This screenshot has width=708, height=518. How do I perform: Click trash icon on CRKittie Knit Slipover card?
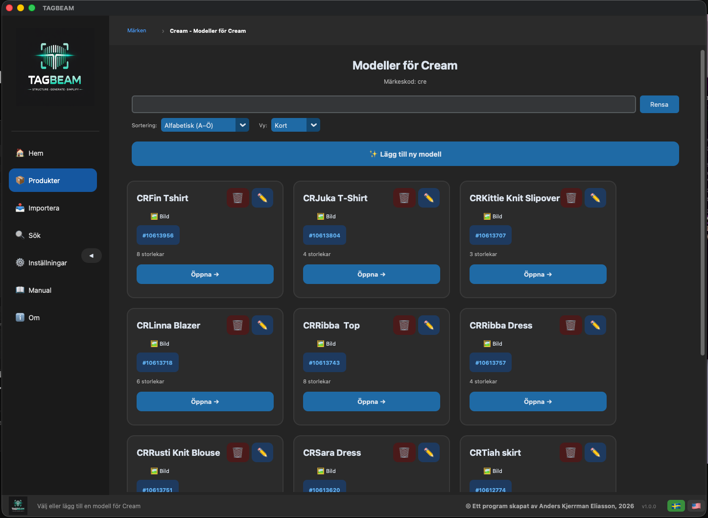(571, 198)
